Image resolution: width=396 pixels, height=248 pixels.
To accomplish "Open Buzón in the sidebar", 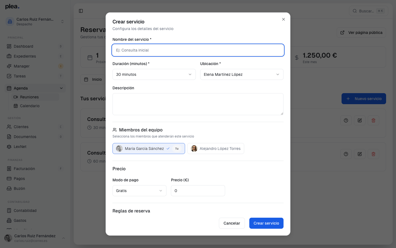I will tap(35, 188).
